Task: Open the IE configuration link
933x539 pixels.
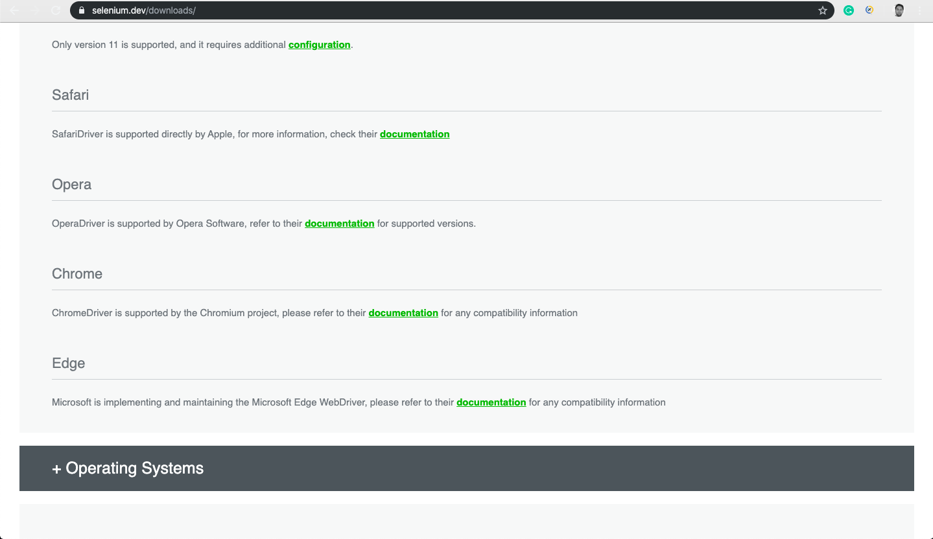Action: tap(319, 45)
